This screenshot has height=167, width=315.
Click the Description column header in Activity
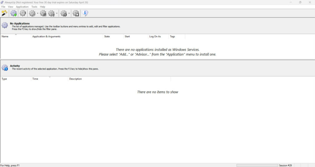click(x=119, y=79)
